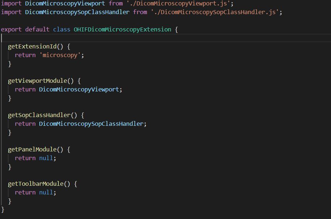The height and width of the screenshot is (219, 331).
Task: Click DicomMicroscopySopClassHandler in the return statement
Action: (x=91, y=124)
